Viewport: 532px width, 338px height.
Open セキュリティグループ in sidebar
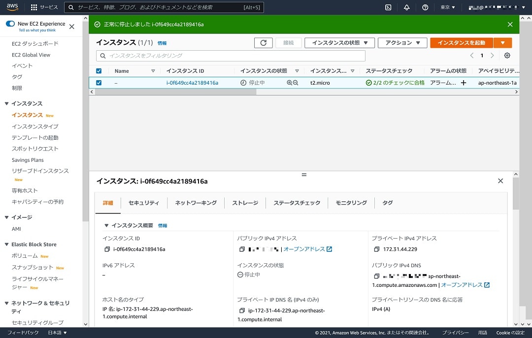pyautogui.click(x=37, y=322)
